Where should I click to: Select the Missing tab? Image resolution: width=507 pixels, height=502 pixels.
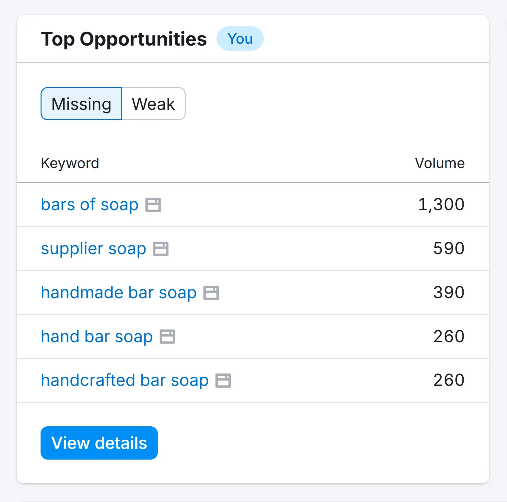[81, 104]
